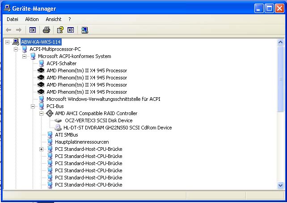Maximize the Geräte-Manager window

tap(269, 8)
